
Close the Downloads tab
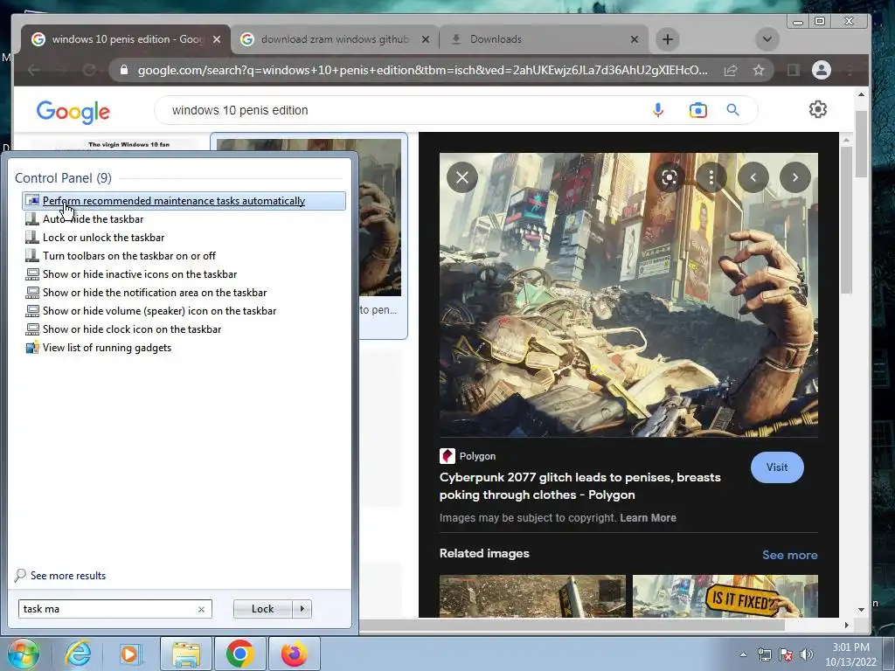tap(635, 39)
